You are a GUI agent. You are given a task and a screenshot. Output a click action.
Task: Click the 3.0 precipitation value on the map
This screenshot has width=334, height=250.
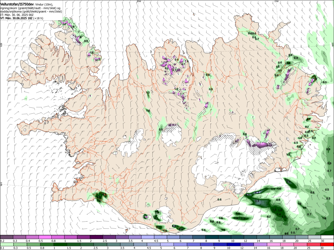click(288, 182)
